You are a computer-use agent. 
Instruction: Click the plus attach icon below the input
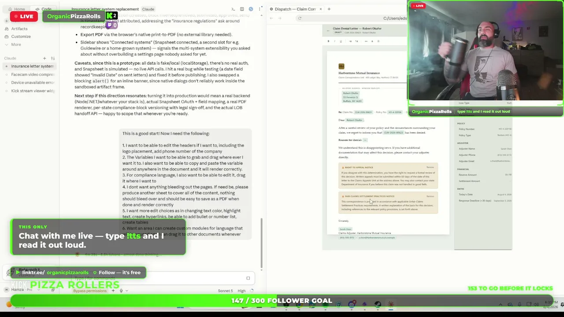(x=113, y=291)
